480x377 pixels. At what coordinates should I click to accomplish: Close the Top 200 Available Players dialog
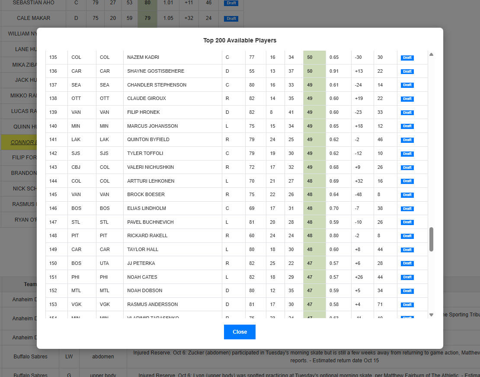(240, 332)
